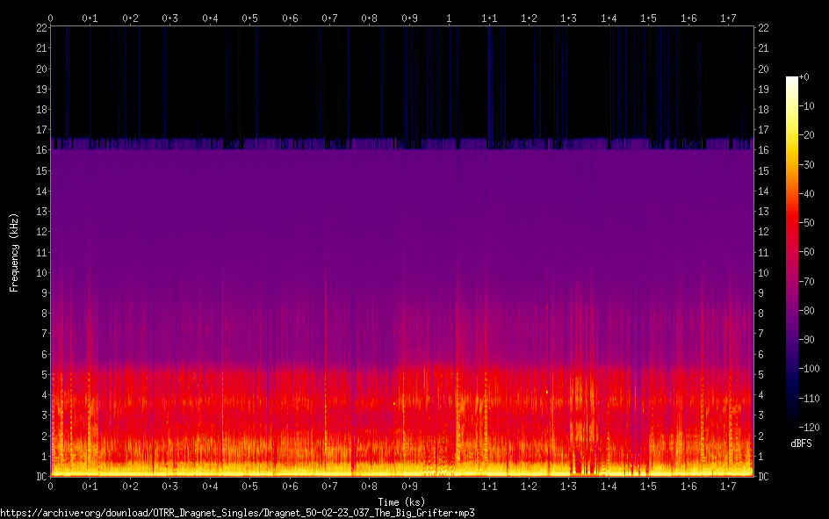Click the "1.7" tick on the bottom time axis

tap(729, 486)
